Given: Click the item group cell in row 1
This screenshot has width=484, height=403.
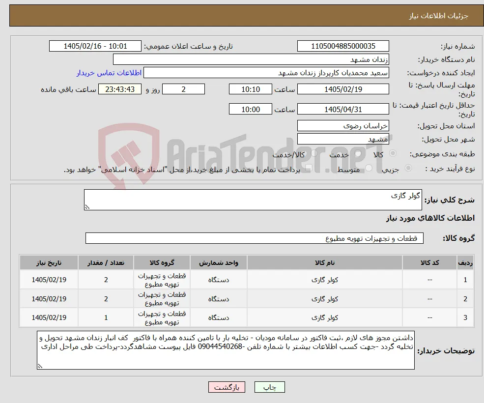Looking at the screenshot, I should pyautogui.click(x=162, y=280).
